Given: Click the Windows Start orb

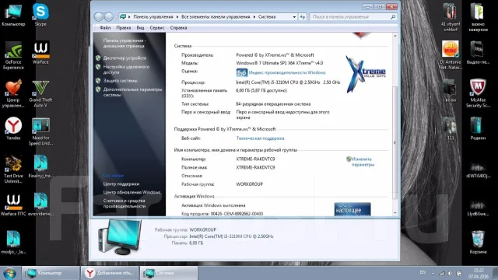Looking at the screenshot, I should (x=9, y=273).
